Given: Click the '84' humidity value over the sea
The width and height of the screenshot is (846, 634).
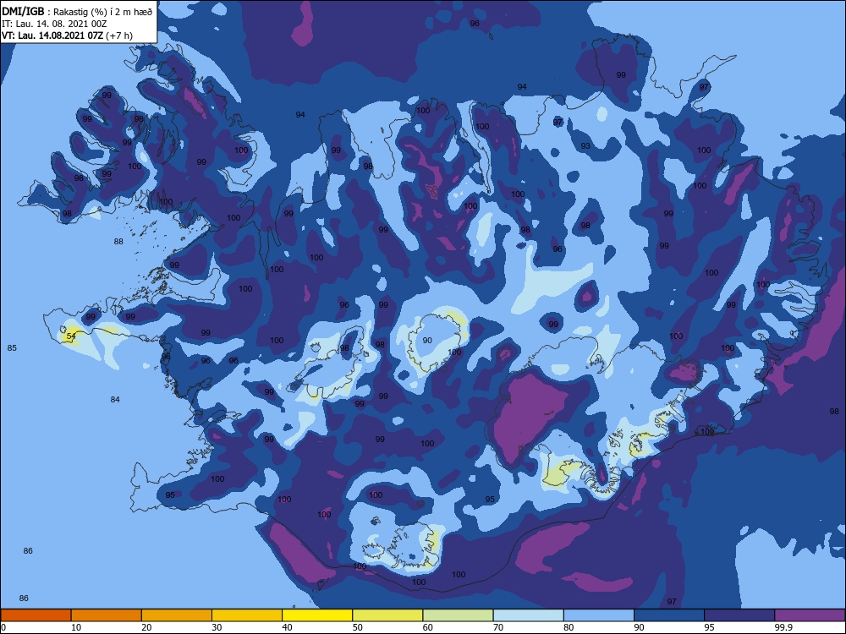Looking at the screenshot, I should 115,400.
